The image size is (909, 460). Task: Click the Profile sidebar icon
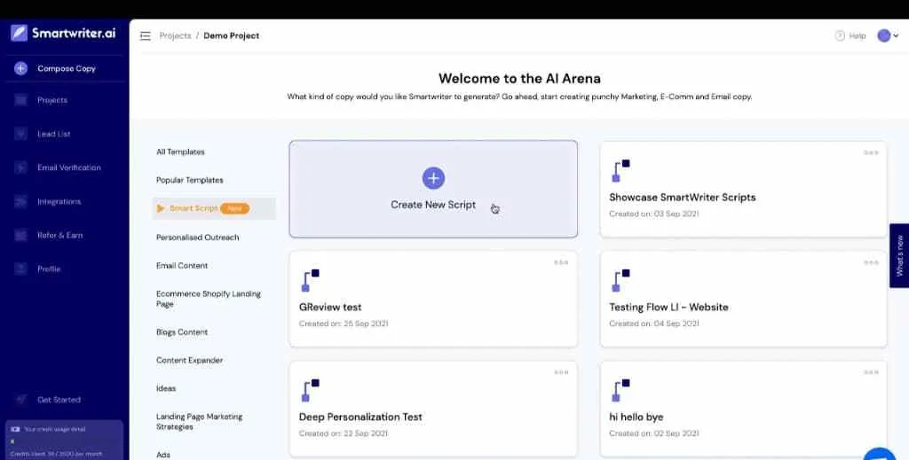[x=21, y=269]
